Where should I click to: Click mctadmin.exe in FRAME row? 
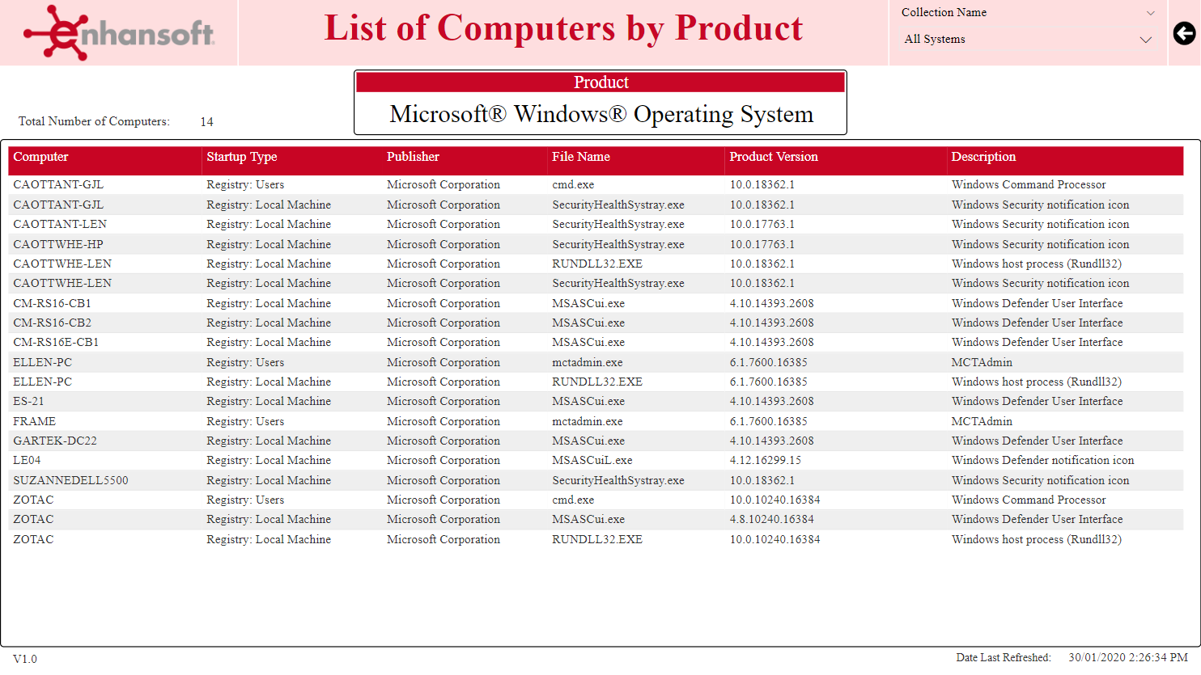tap(588, 421)
